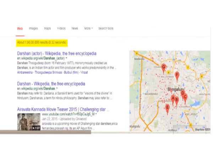Click the www.youtube.com/watch URL text
The image size is (213, 160).
pos(68,114)
